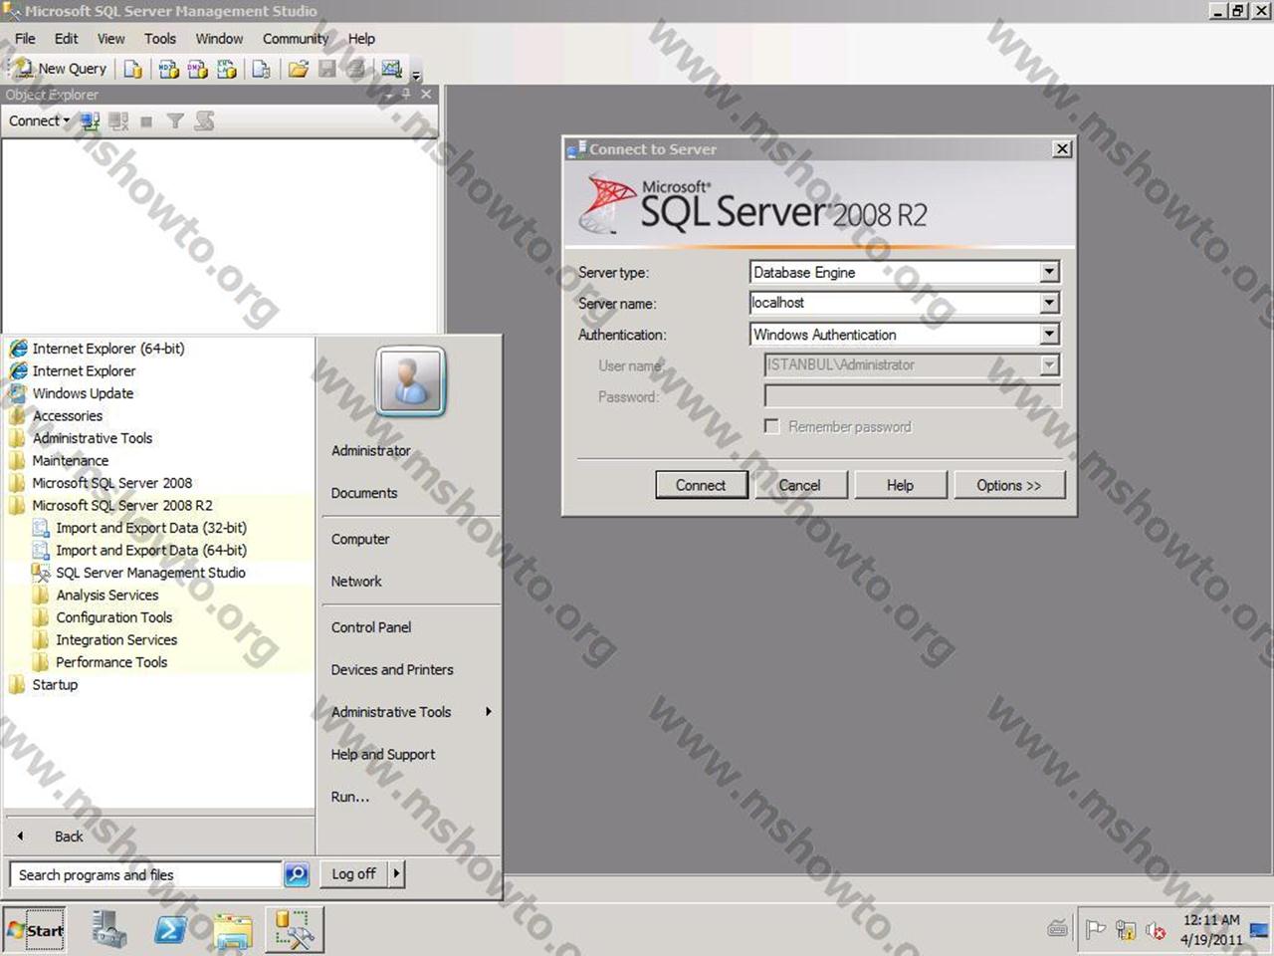The width and height of the screenshot is (1274, 956).
Task: Click the Analysis Services DMX Query icon
Action: [x=197, y=69]
